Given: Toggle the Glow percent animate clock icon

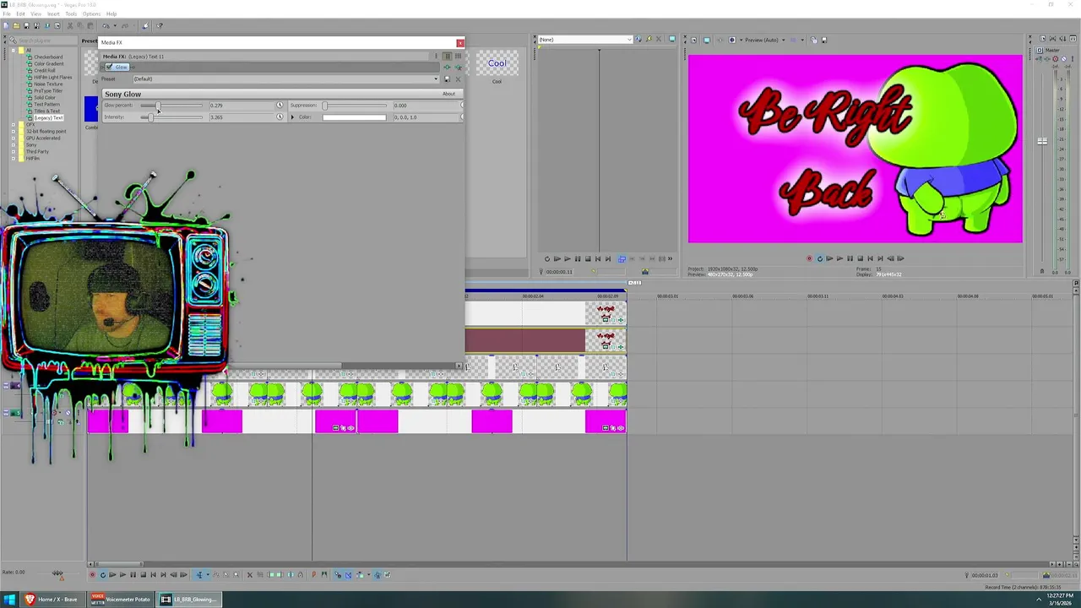Looking at the screenshot, I should pyautogui.click(x=280, y=106).
